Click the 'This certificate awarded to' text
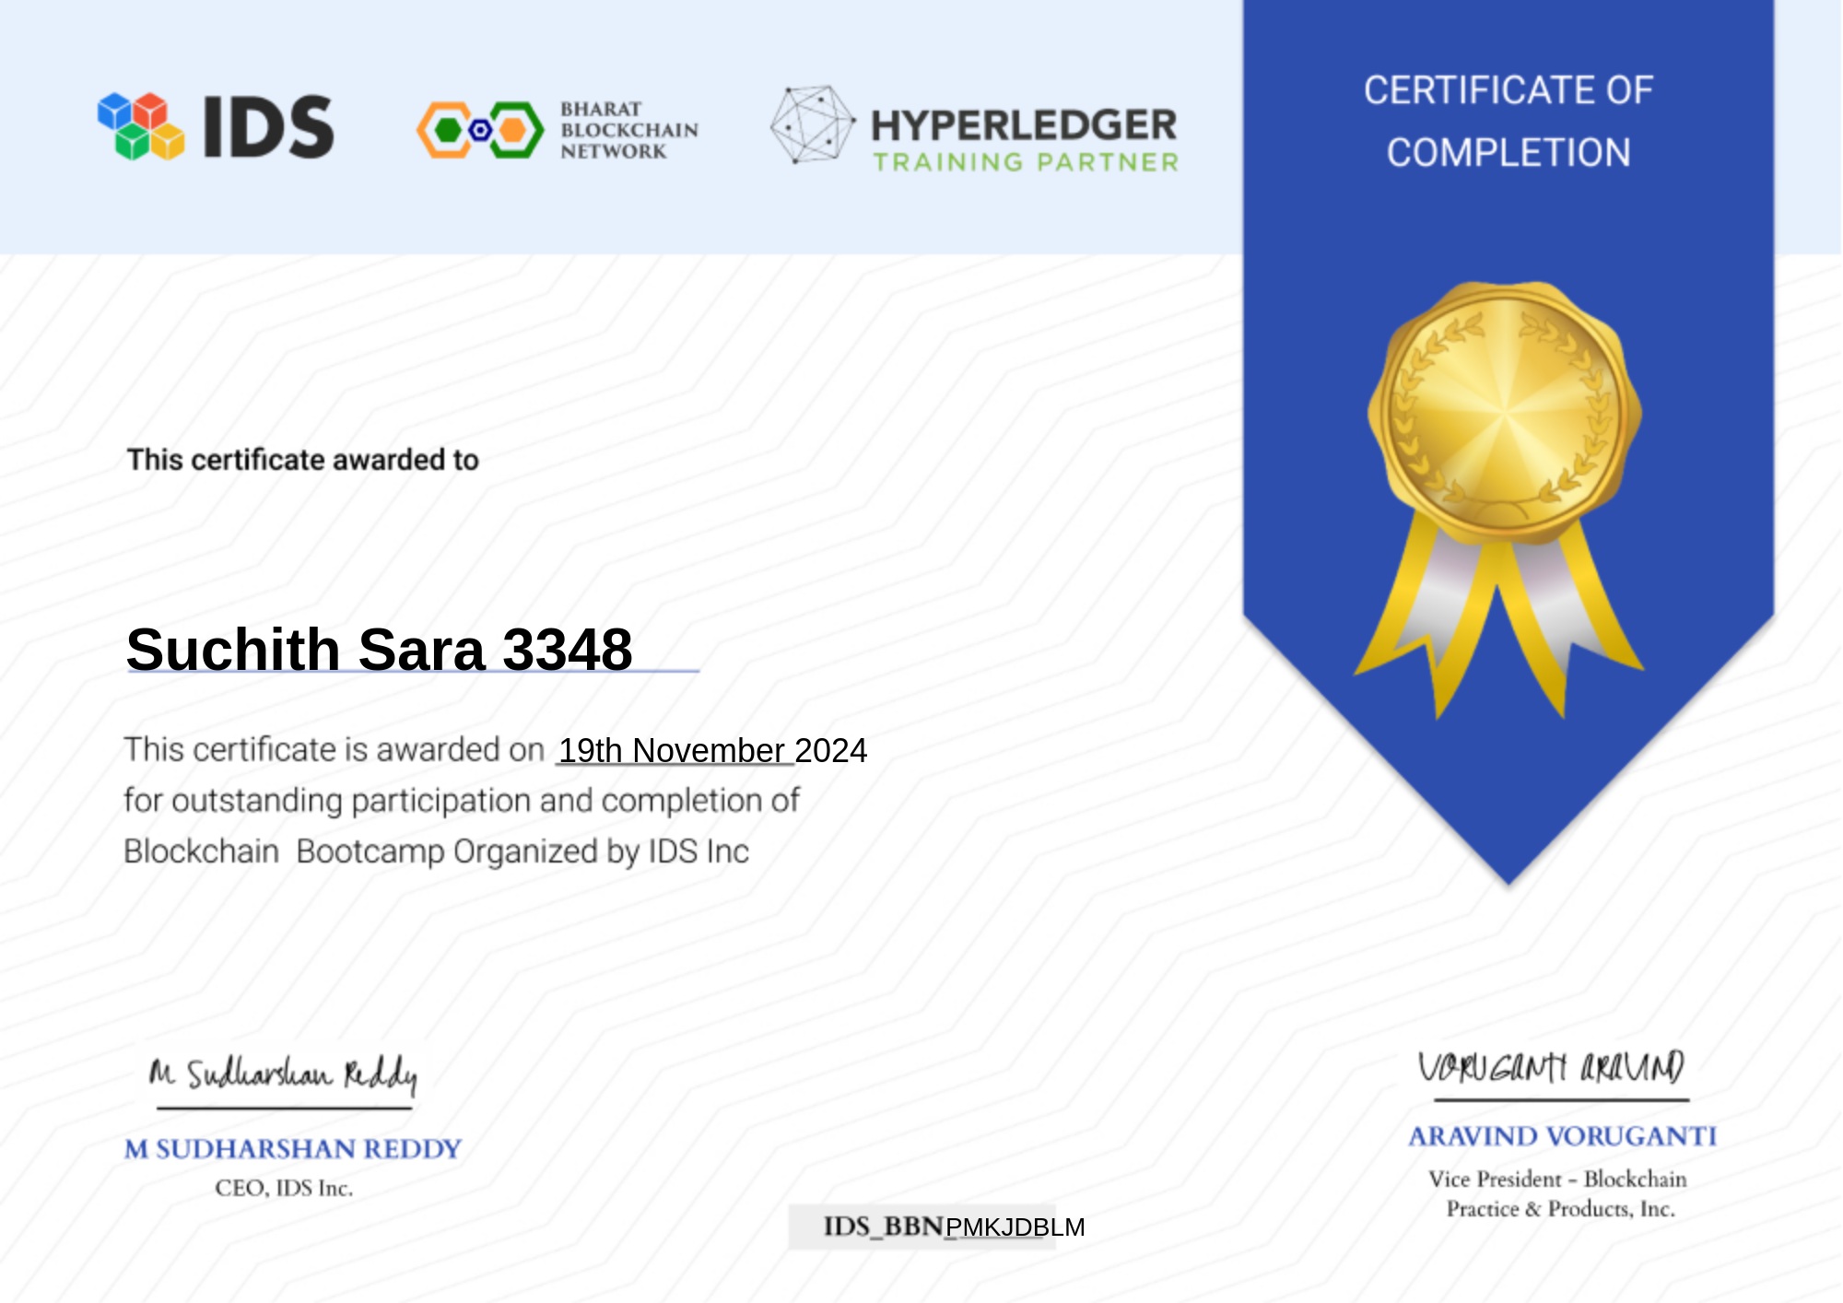This screenshot has width=1843, height=1303. (303, 459)
